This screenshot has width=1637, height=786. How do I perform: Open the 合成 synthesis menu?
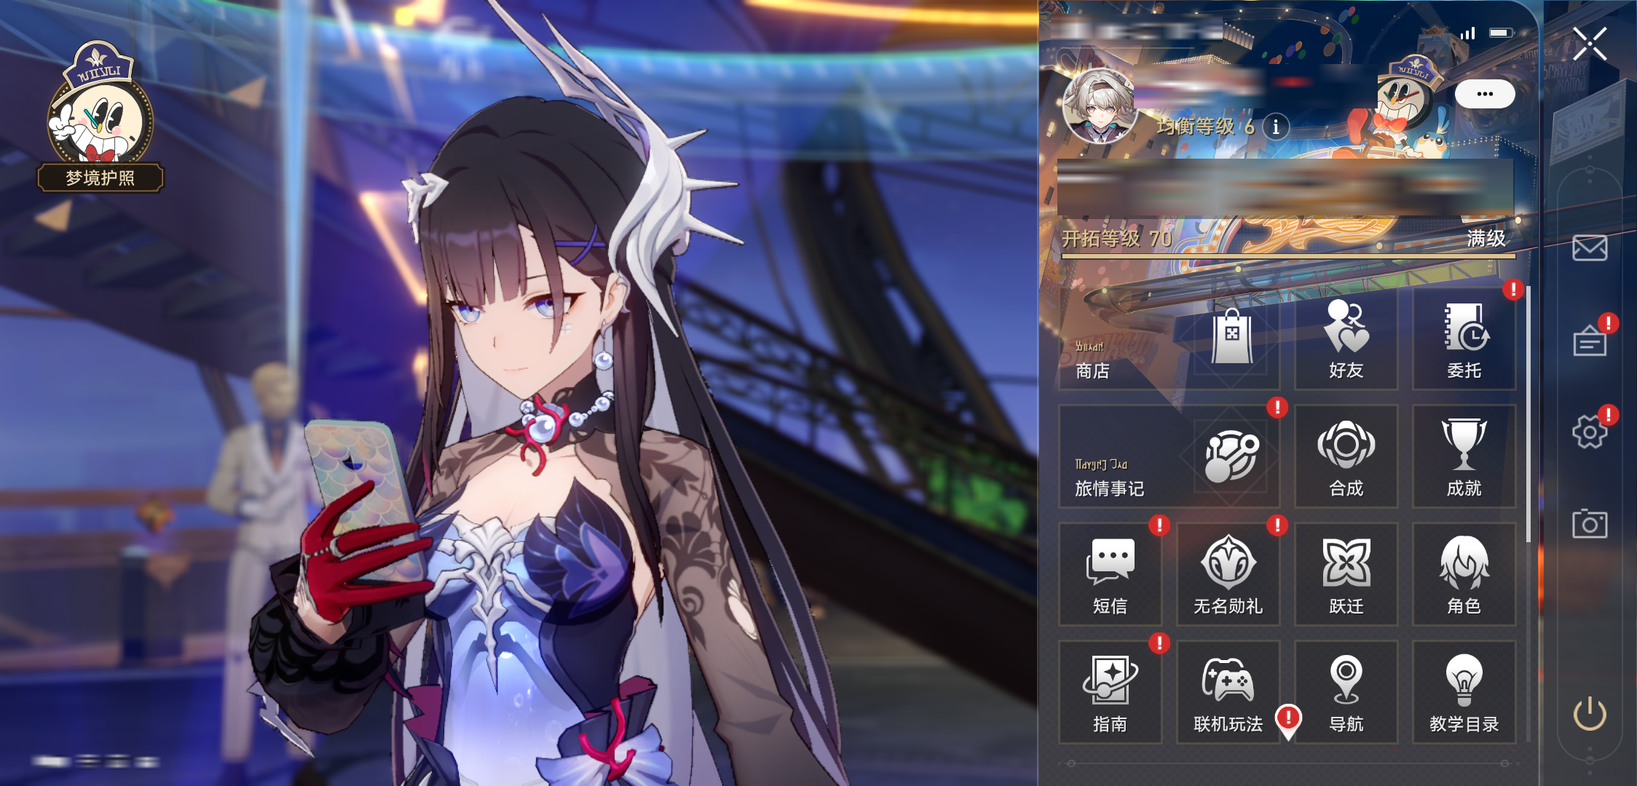click(1346, 456)
